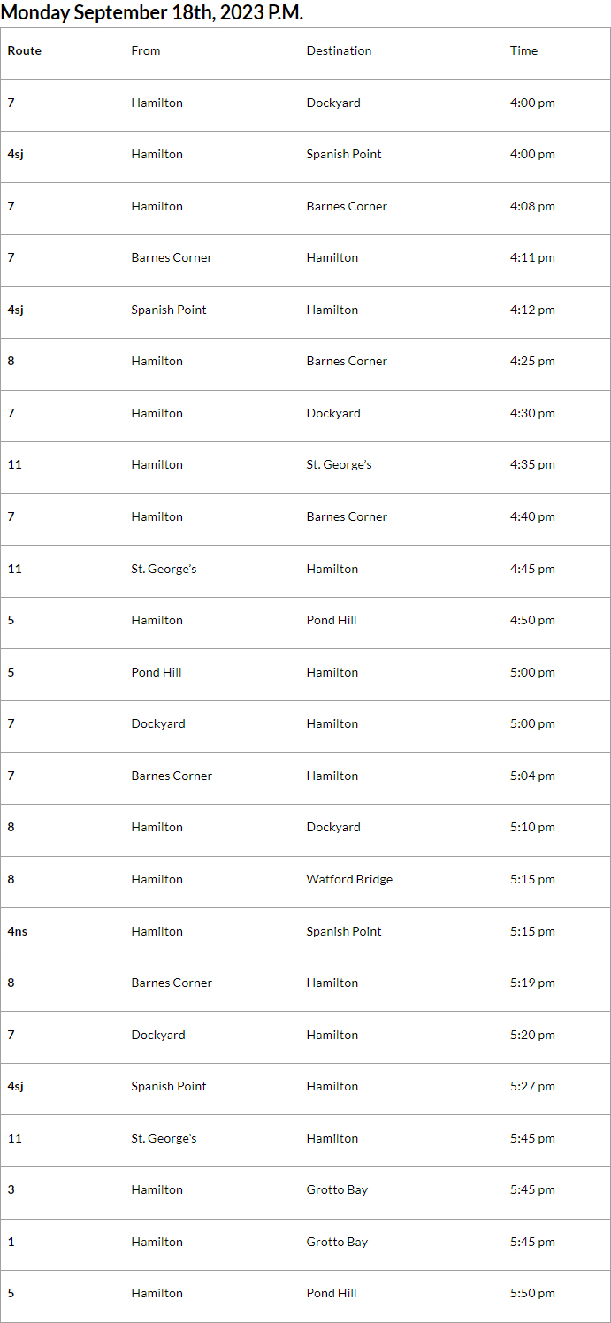
Task: Select the Destination column header
Action: [339, 51]
